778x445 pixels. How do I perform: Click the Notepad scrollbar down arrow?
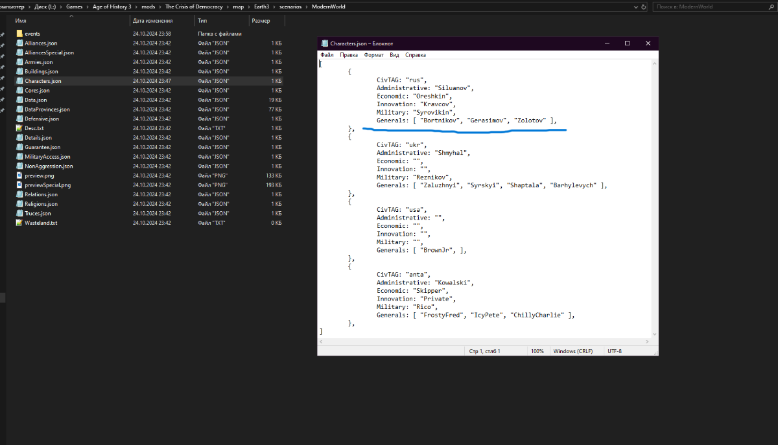[654, 334]
